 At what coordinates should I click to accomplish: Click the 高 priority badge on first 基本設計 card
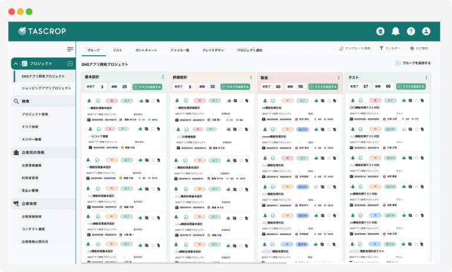(x=109, y=100)
